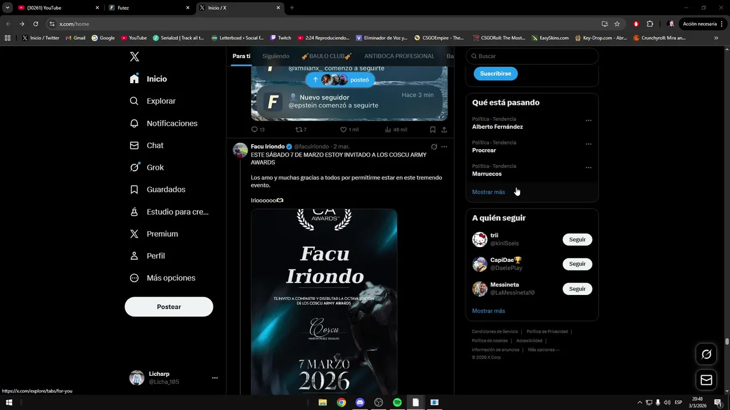
Task: Click the Buscar search field
Action: (x=532, y=56)
